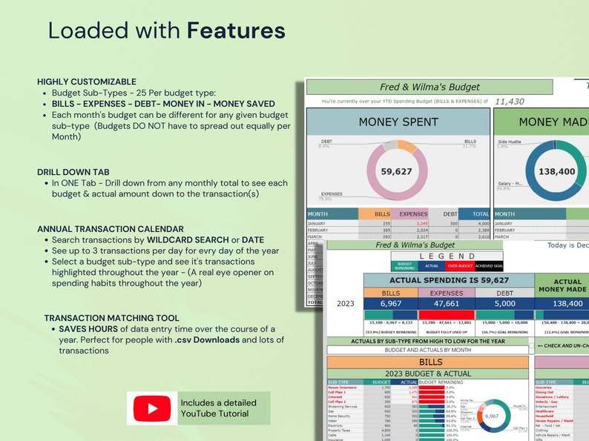Click the 'Check and Un-Check' instruction cell
The image size is (589, 441).
pos(562,345)
